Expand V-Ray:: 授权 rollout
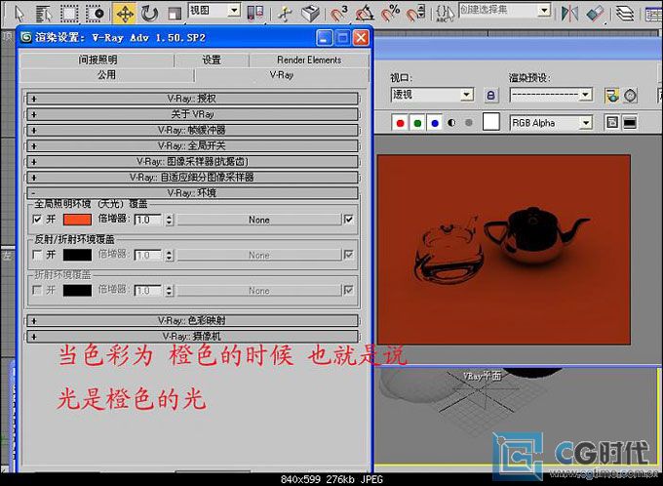The height and width of the screenshot is (486, 663). click(192, 99)
